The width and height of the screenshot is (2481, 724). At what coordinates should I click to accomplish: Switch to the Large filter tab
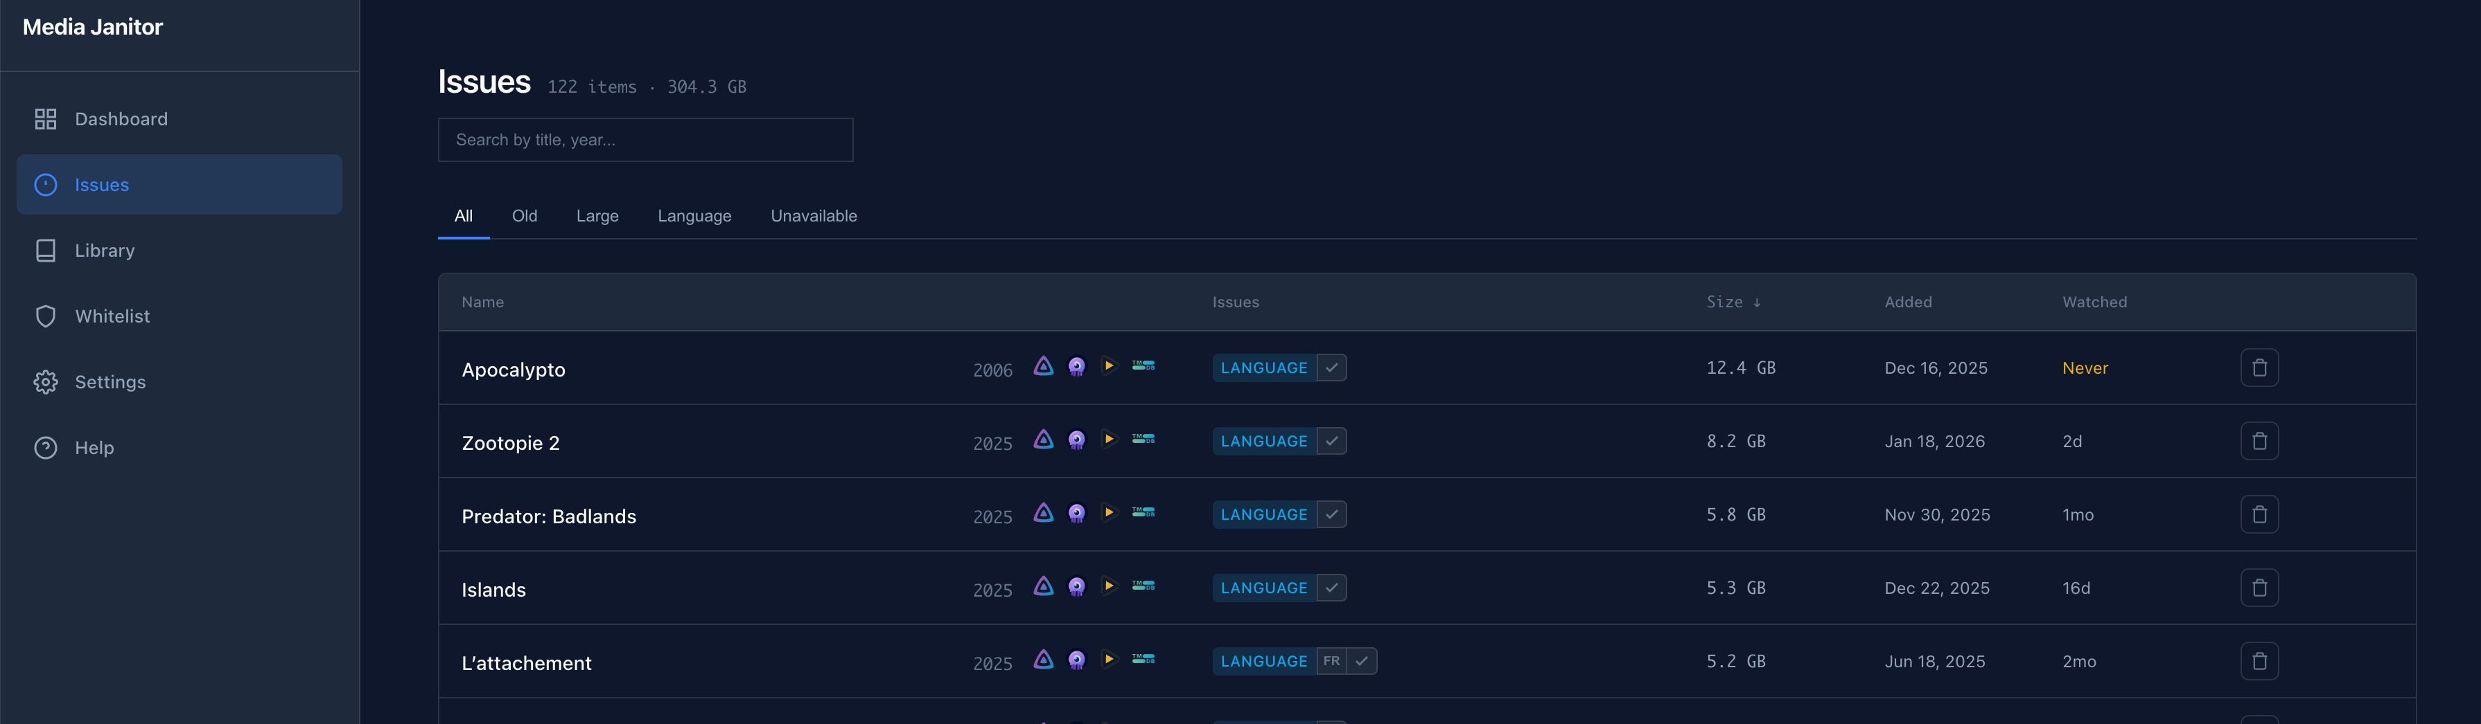(x=597, y=217)
